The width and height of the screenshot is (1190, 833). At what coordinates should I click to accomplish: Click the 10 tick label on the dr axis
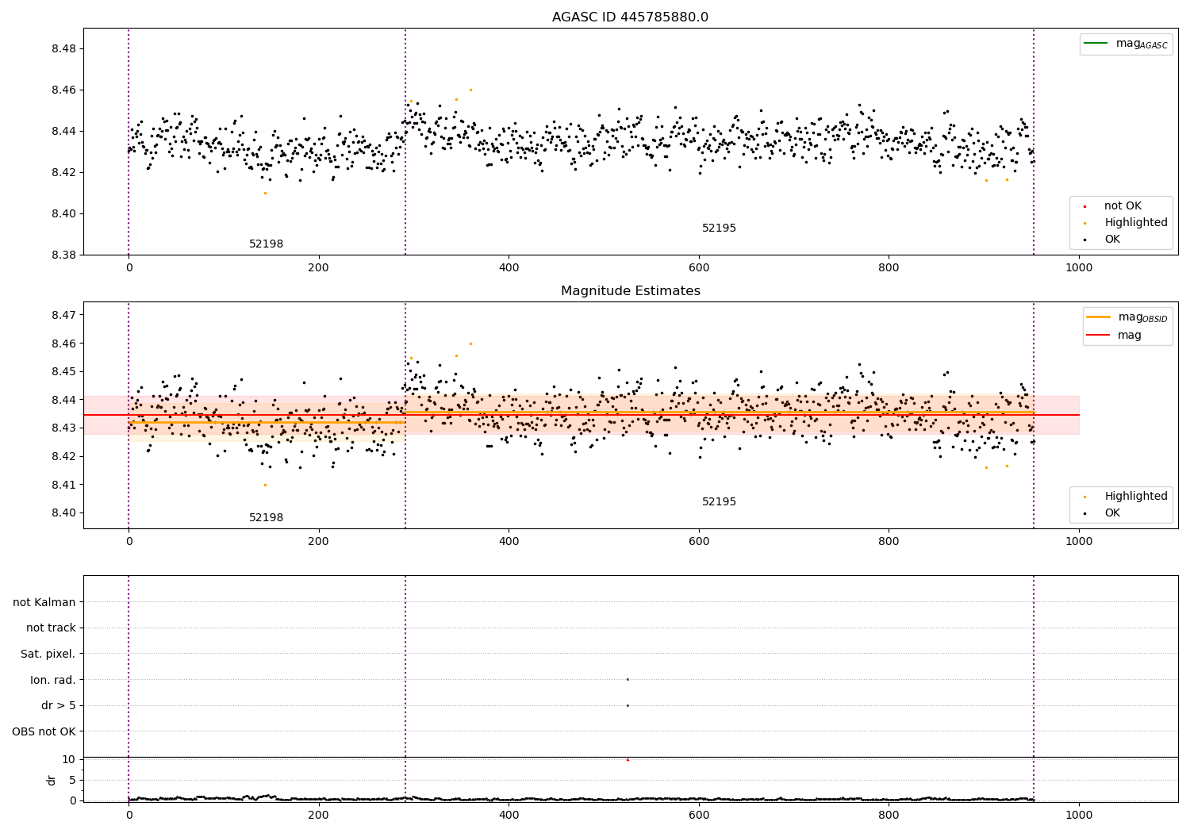point(70,760)
